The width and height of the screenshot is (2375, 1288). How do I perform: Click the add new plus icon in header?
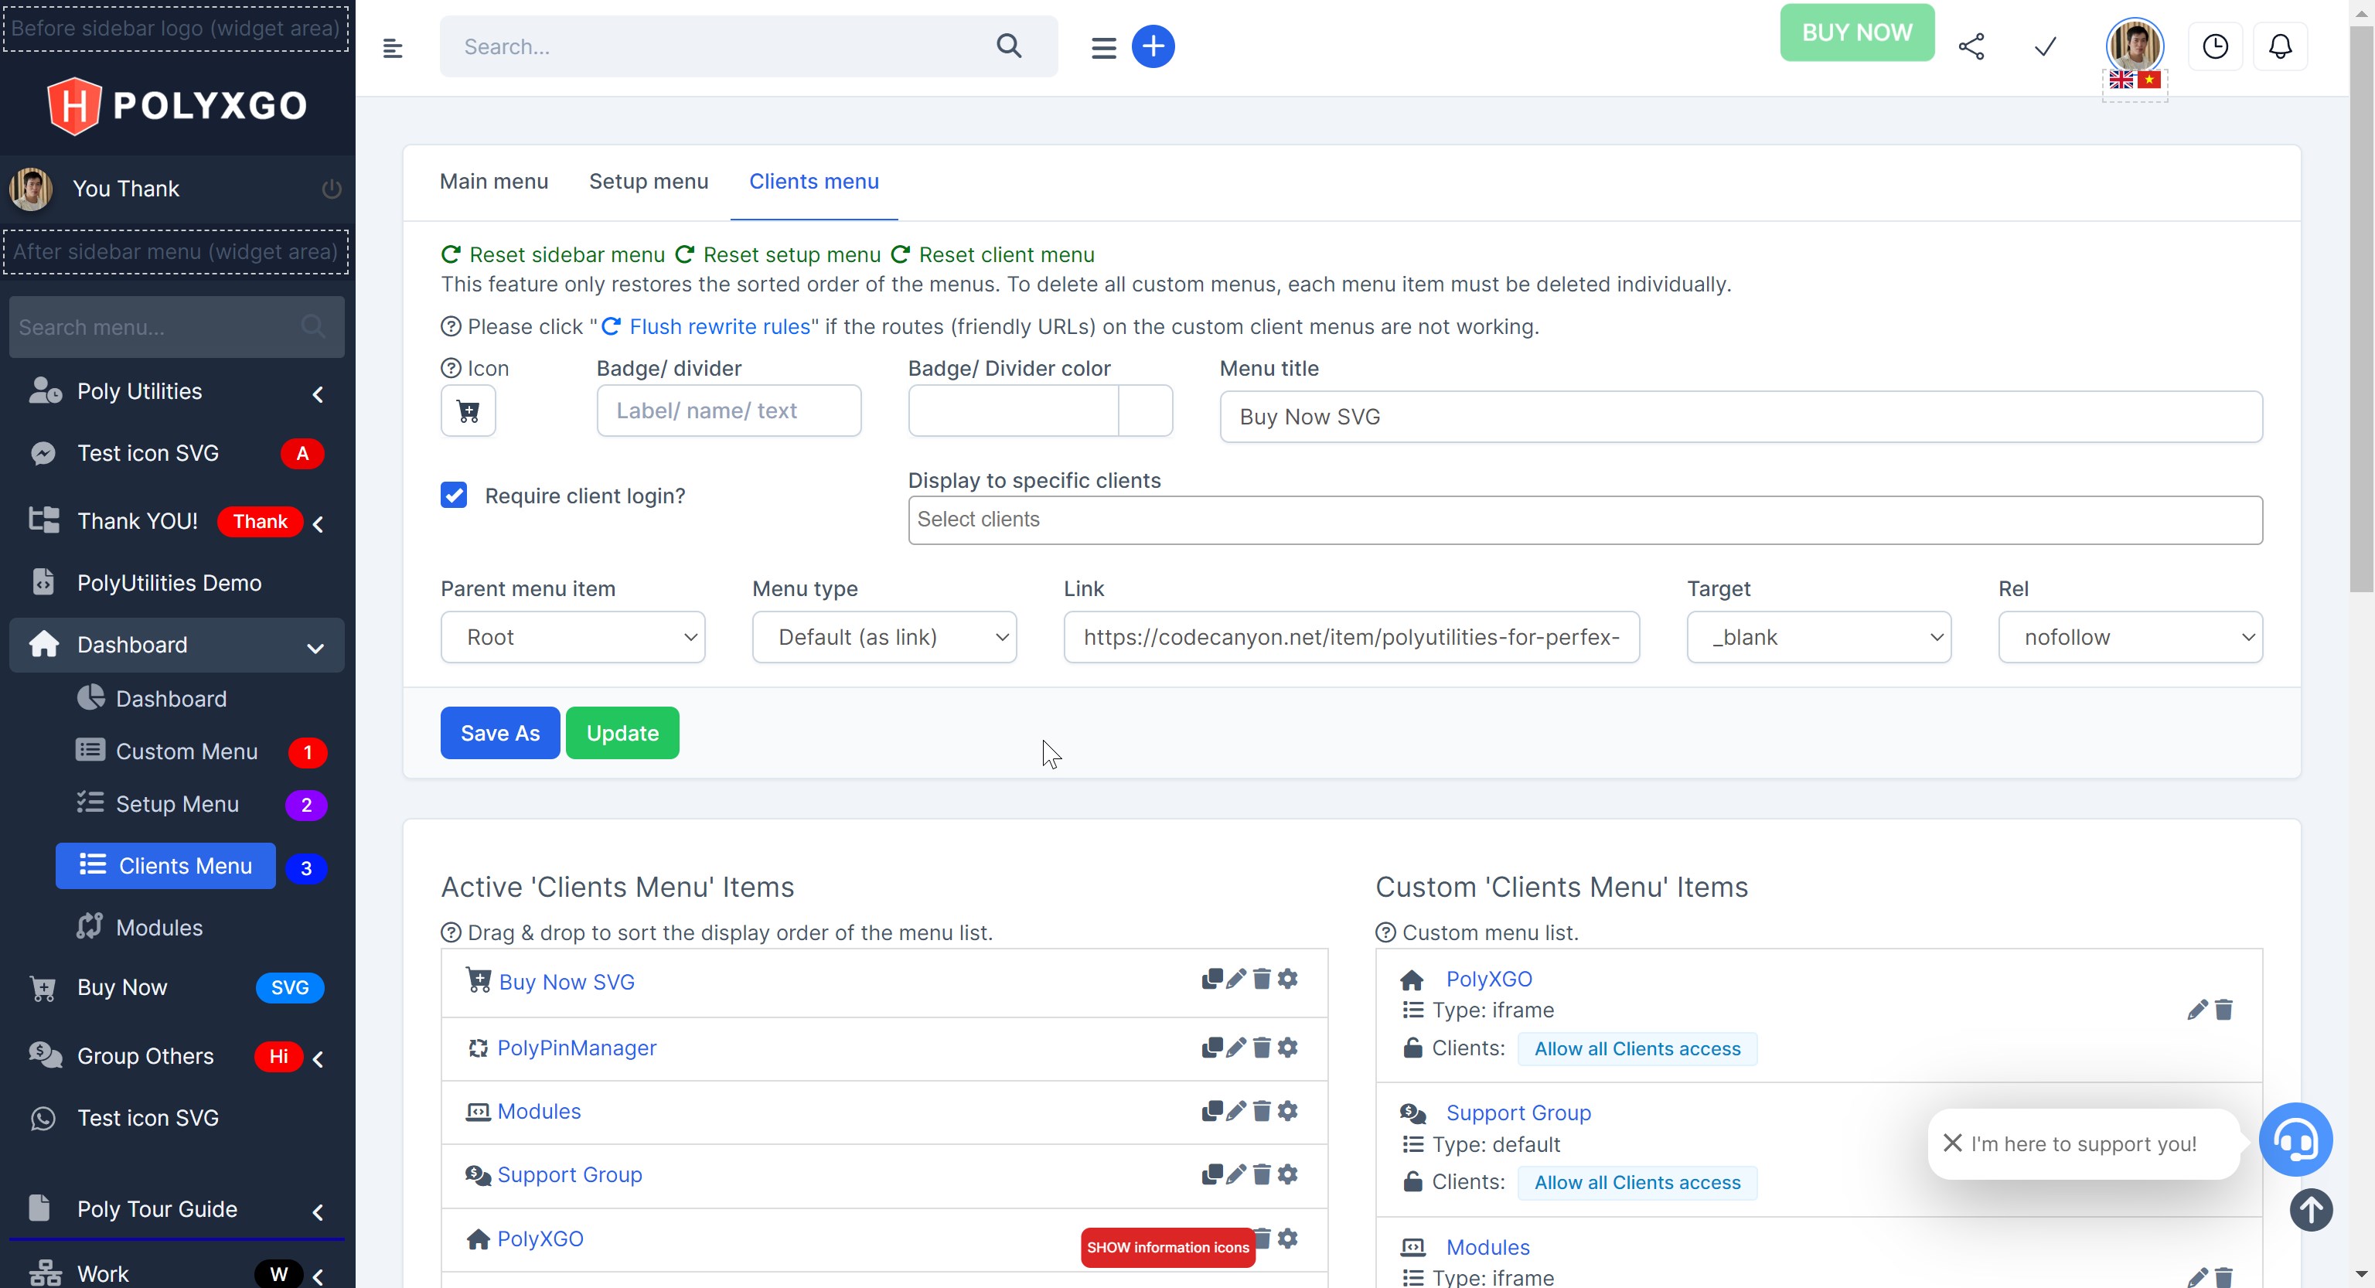pyautogui.click(x=1153, y=46)
